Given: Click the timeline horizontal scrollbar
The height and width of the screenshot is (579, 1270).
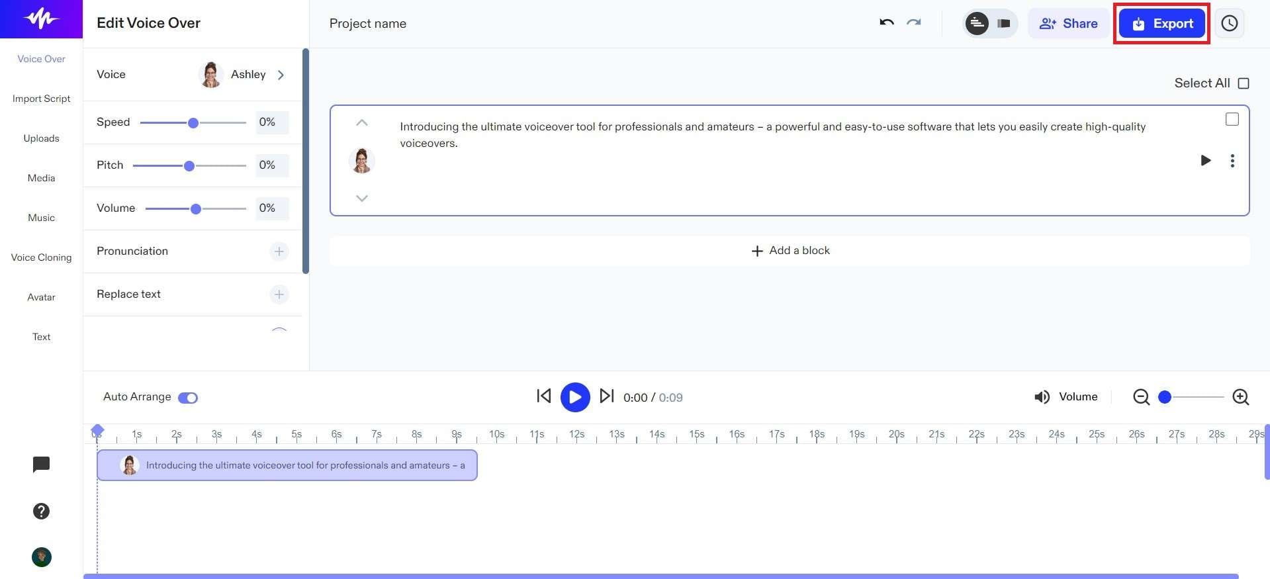Looking at the screenshot, I should pos(660,576).
